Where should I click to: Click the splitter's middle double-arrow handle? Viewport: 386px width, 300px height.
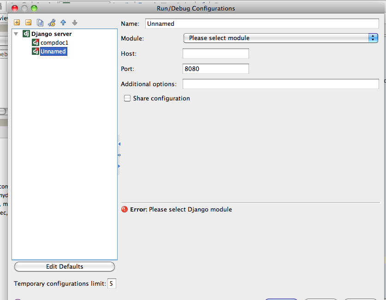pyautogui.click(x=119, y=155)
